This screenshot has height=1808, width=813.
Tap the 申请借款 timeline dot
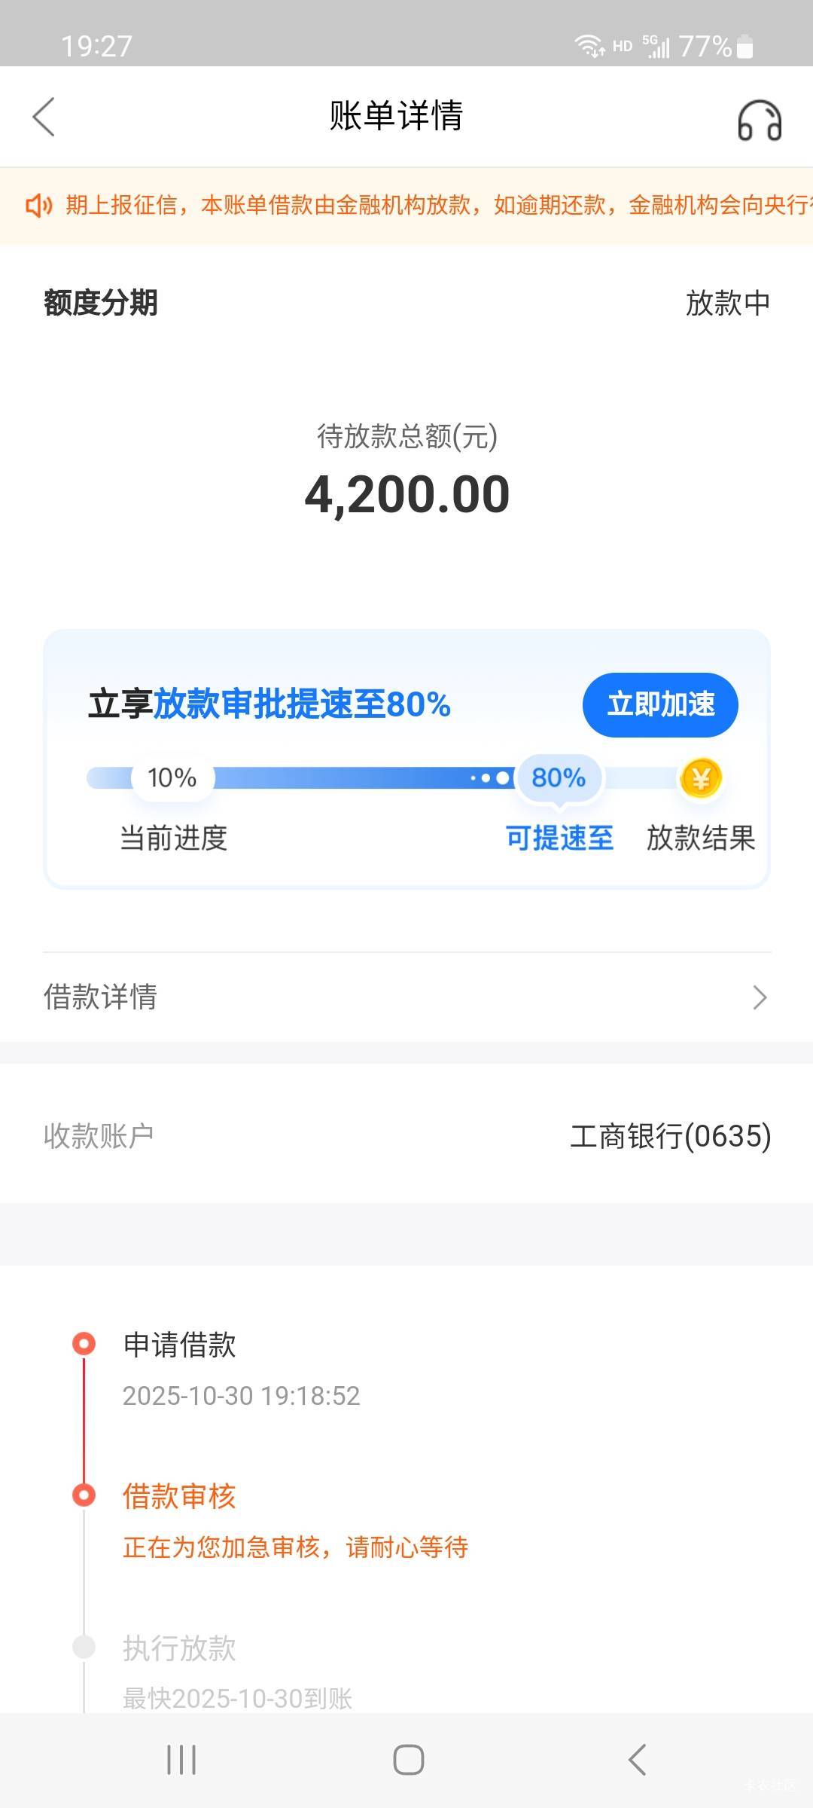point(84,1343)
